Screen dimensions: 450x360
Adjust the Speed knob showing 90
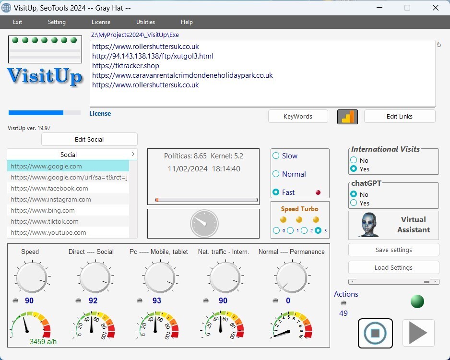tap(31, 277)
